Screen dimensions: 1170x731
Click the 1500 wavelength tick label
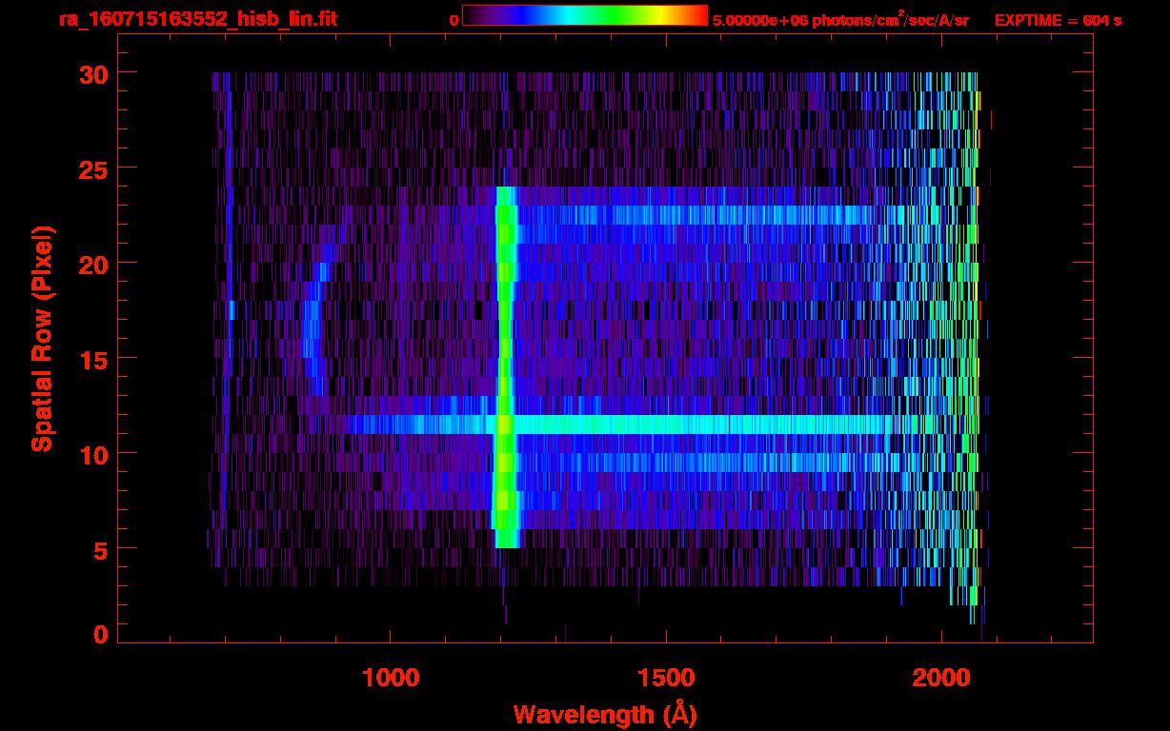[x=666, y=677]
